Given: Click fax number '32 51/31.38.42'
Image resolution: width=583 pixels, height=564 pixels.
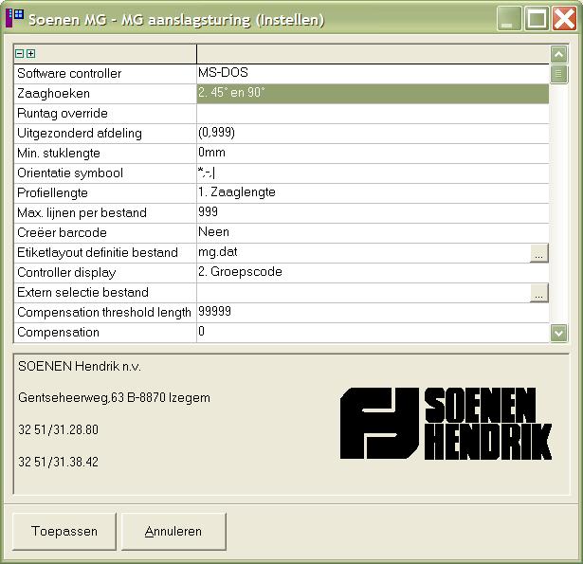Looking at the screenshot, I should [58, 462].
